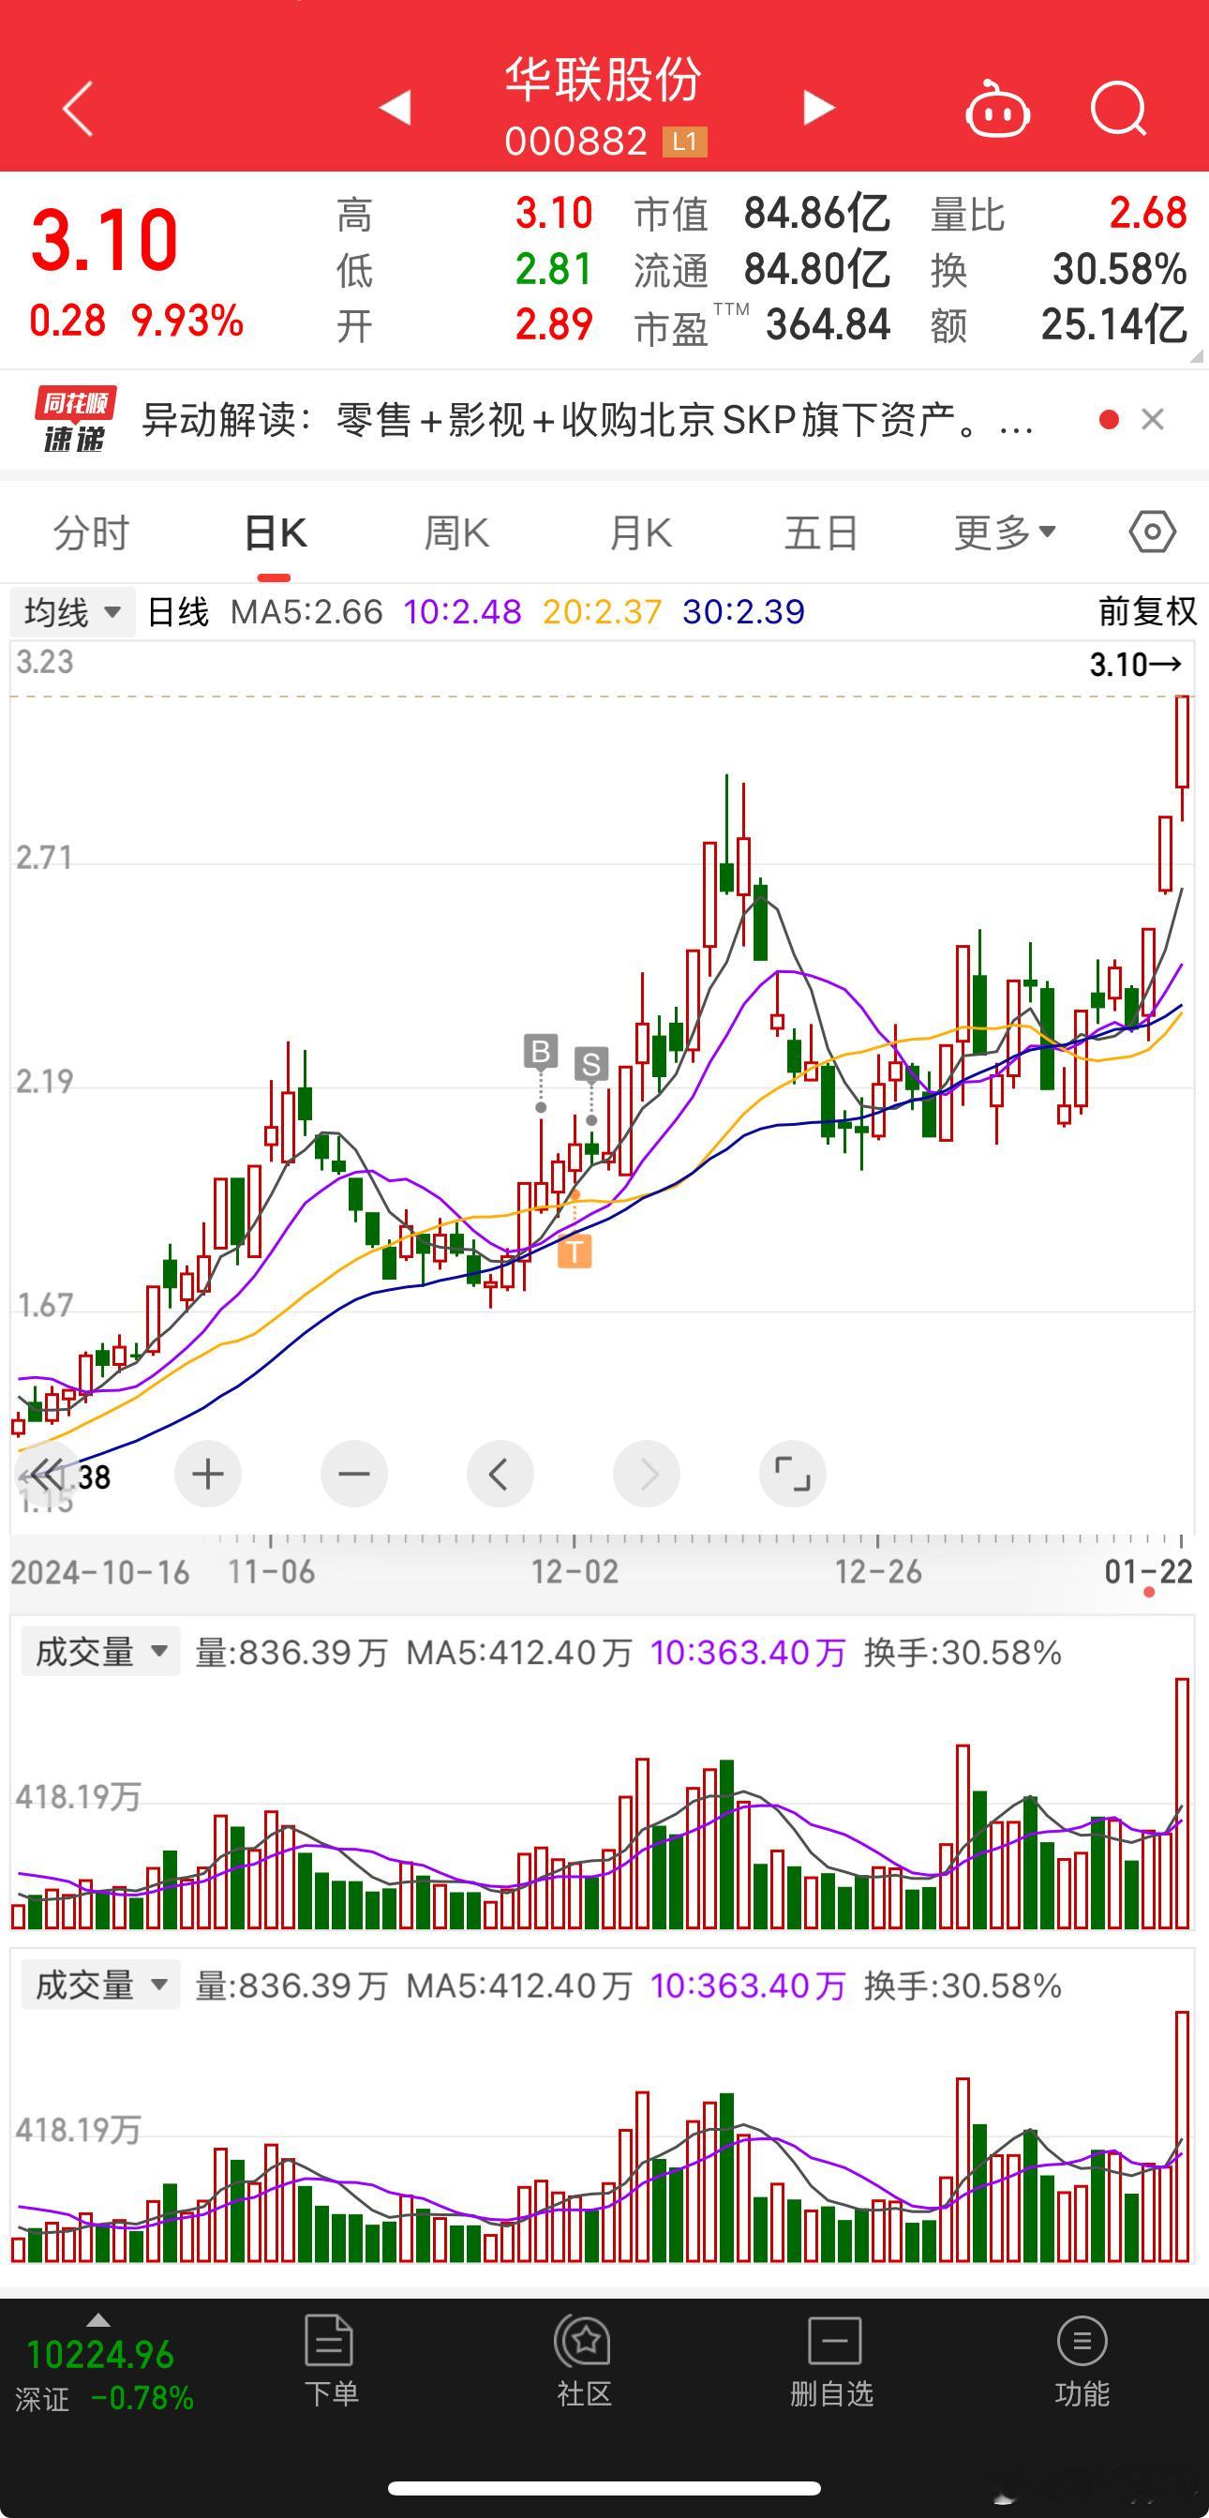
Task: Go to previous stock with left triangle
Action: click(x=396, y=108)
